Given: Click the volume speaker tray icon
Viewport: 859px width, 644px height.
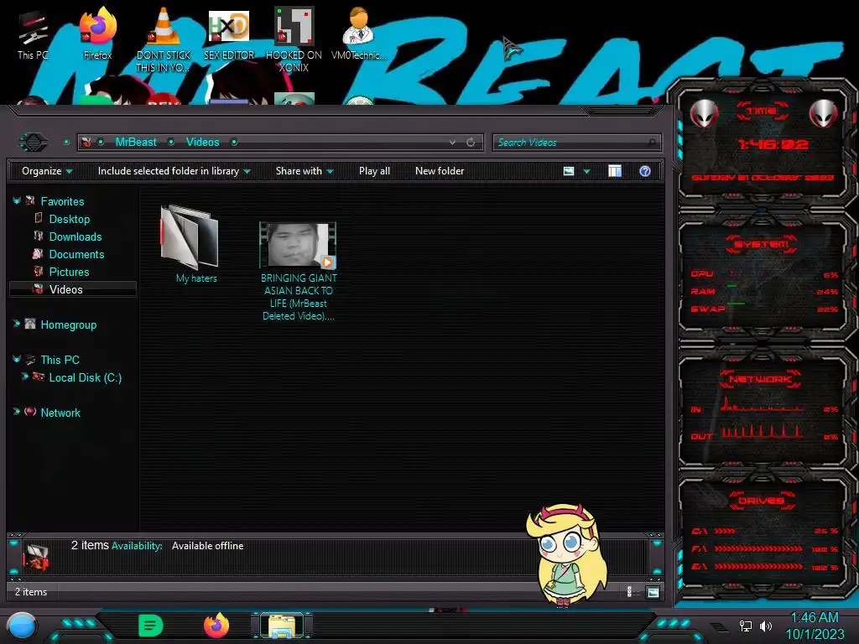Looking at the screenshot, I should 766,626.
